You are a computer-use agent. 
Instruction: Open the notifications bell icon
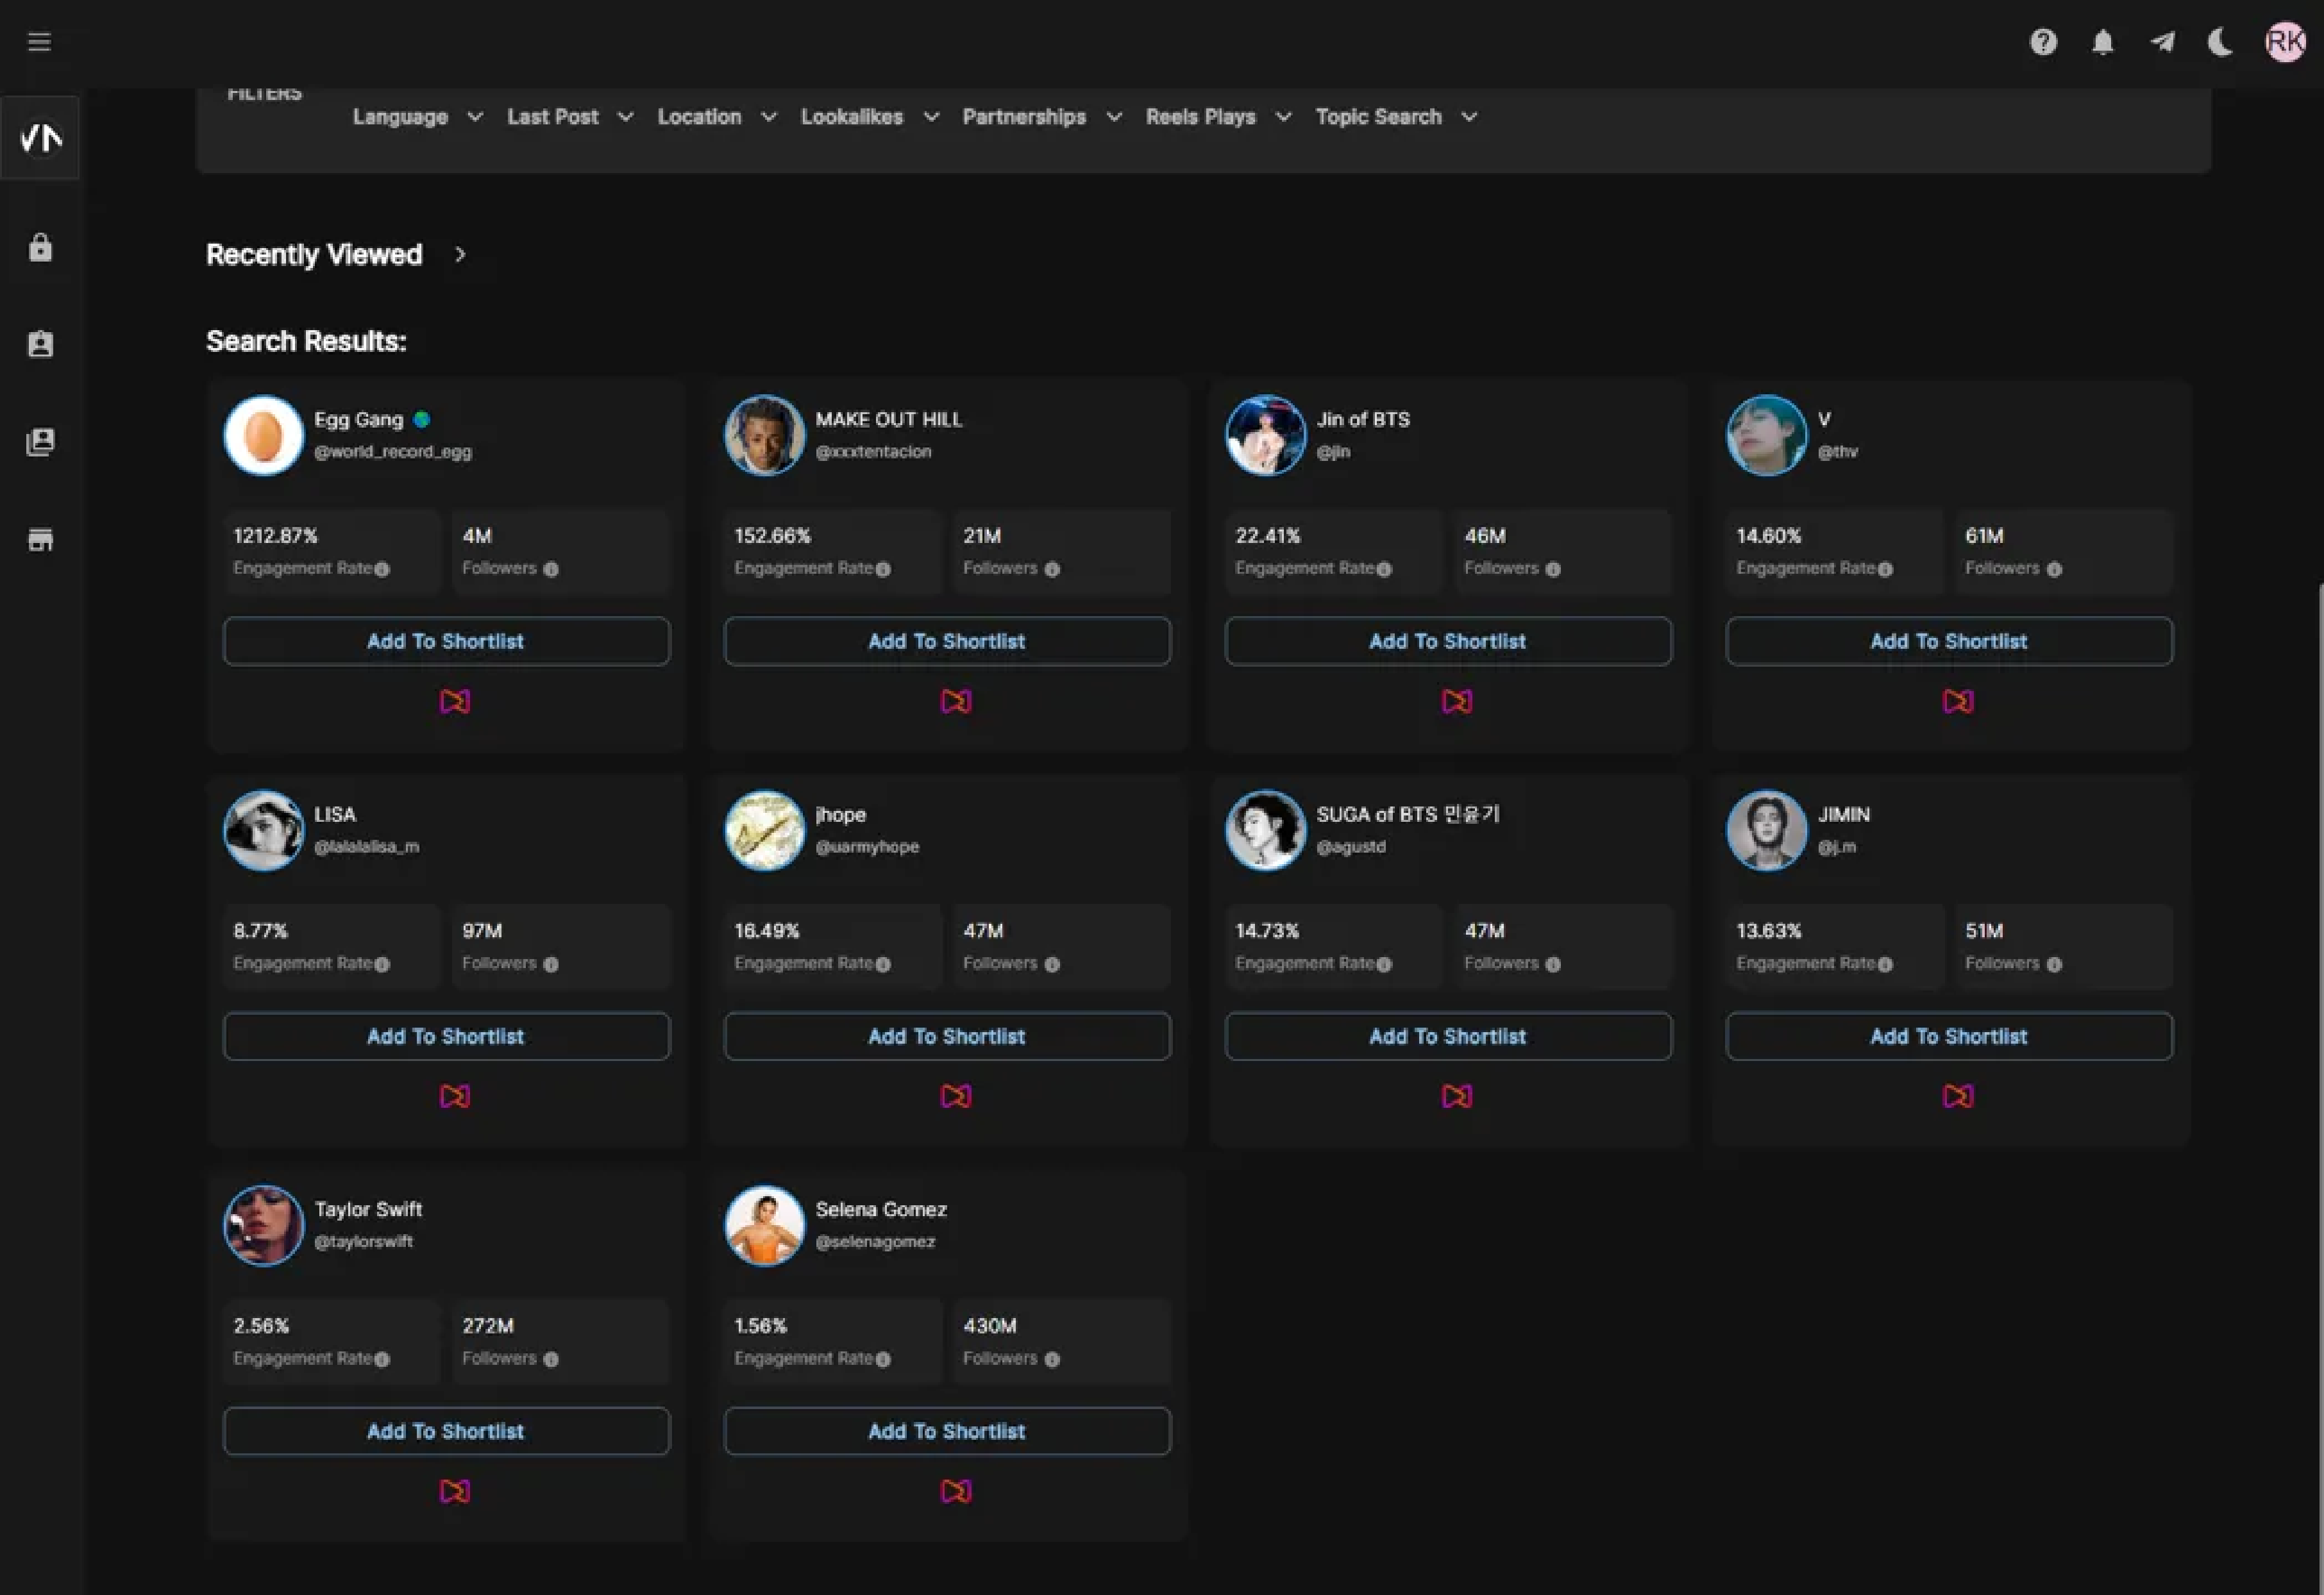pos(2103,42)
